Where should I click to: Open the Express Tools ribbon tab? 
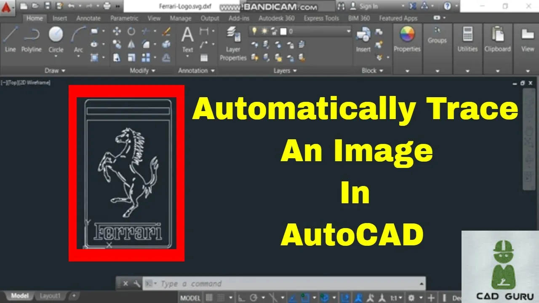pyautogui.click(x=321, y=19)
